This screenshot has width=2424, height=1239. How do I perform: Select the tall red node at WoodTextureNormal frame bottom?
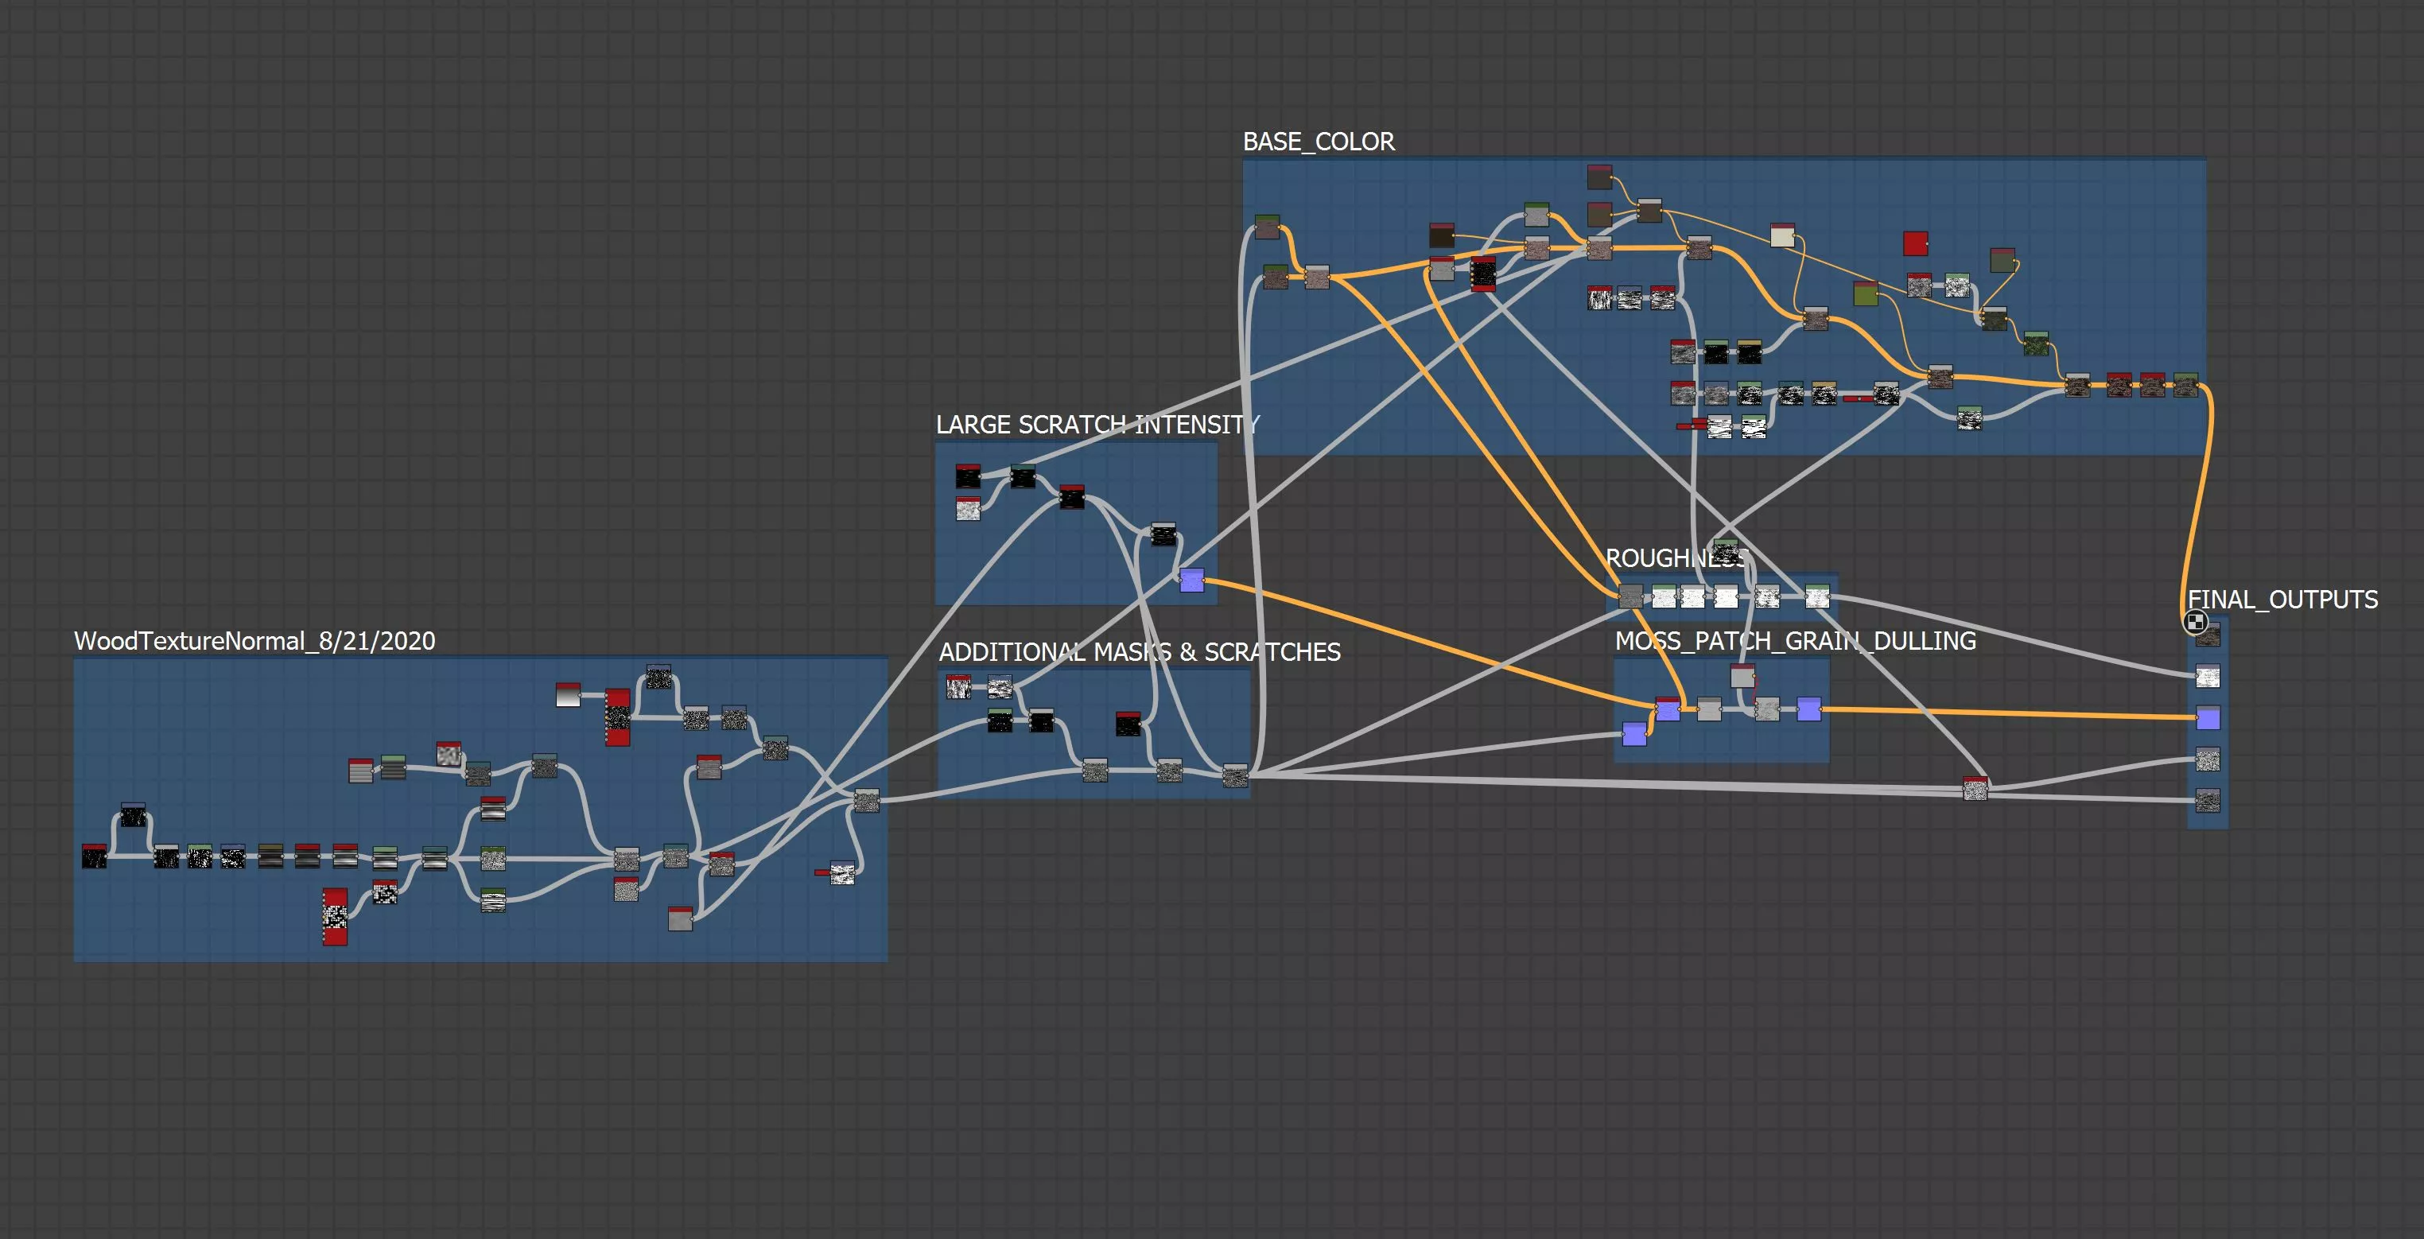[335, 916]
